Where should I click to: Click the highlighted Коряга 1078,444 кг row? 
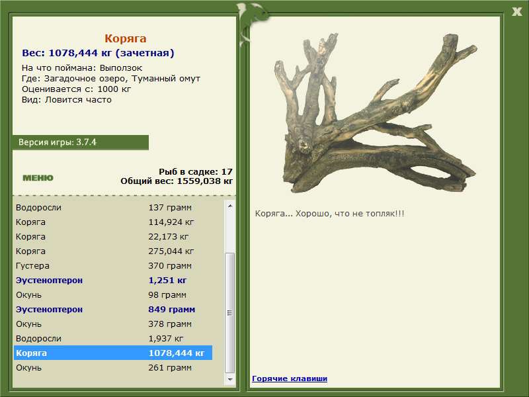click(x=113, y=353)
